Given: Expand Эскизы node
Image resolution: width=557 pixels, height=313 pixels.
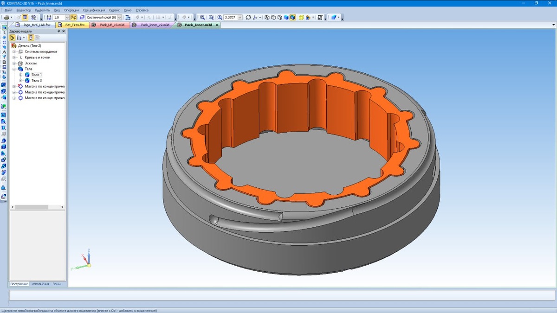Looking at the screenshot, I should pos(14,63).
